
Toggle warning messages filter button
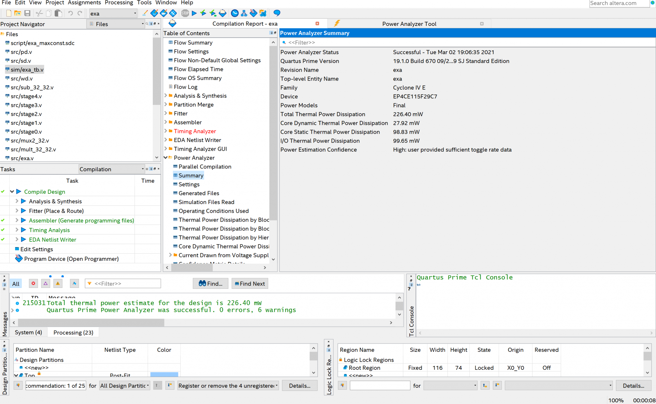58,283
